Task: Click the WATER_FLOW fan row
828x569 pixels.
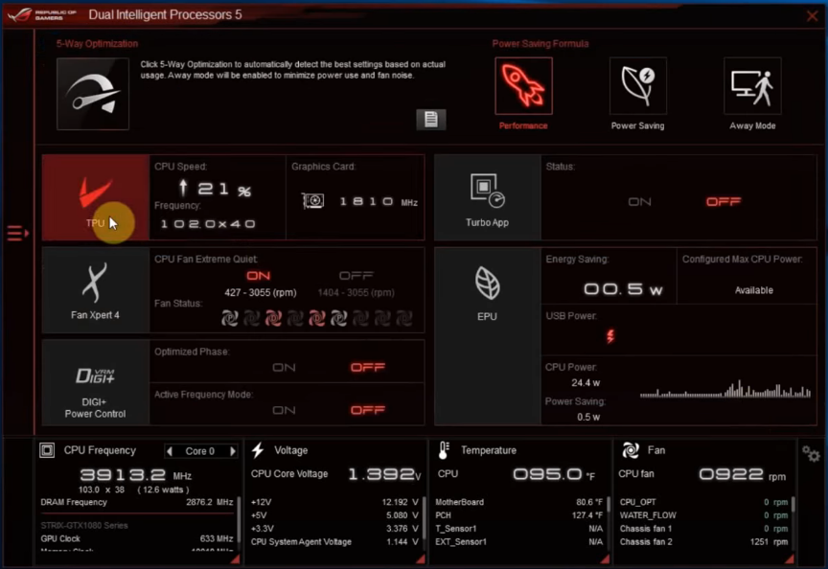Action: pyautogui.click(x=704, y=515)
